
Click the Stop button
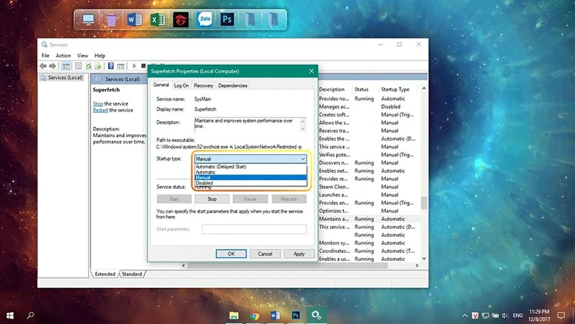[x=212, y=199]
